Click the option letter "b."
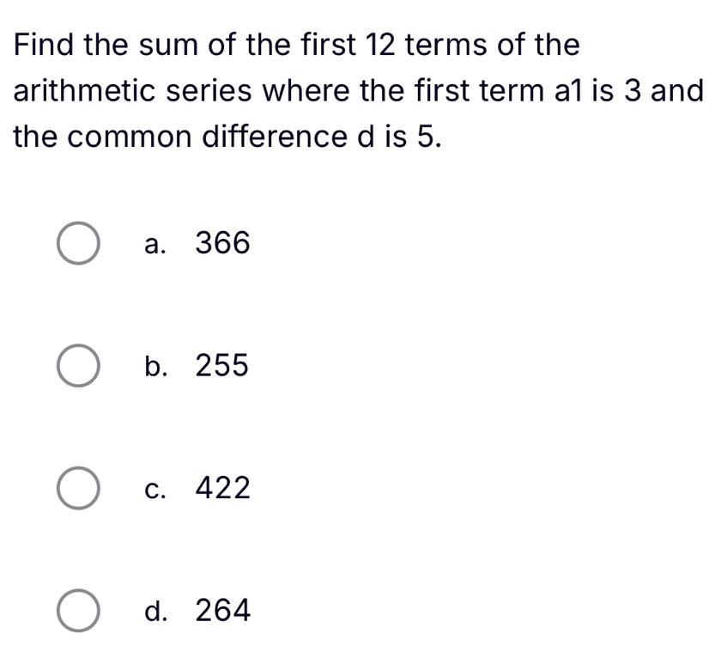The width and height of the screenshot is (721, 658). 157,367
